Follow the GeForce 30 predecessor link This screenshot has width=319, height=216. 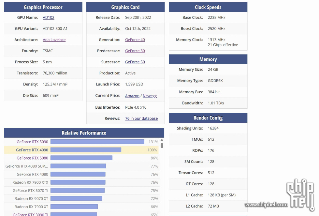(x=135, y=51)
